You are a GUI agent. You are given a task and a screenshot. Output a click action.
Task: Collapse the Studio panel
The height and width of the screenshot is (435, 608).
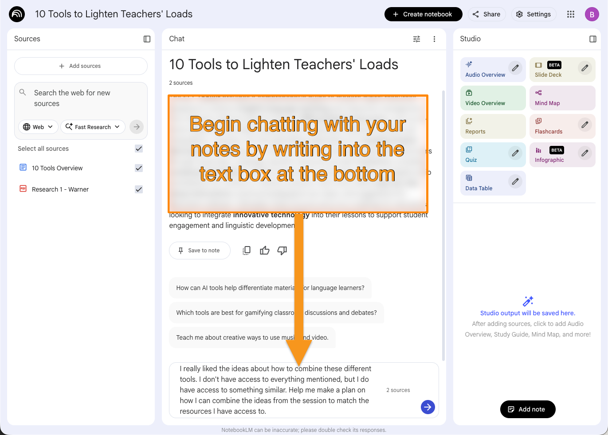click(592, 39)
